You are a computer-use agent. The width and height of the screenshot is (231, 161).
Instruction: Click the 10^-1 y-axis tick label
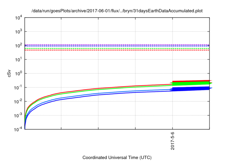coord(18,88)
